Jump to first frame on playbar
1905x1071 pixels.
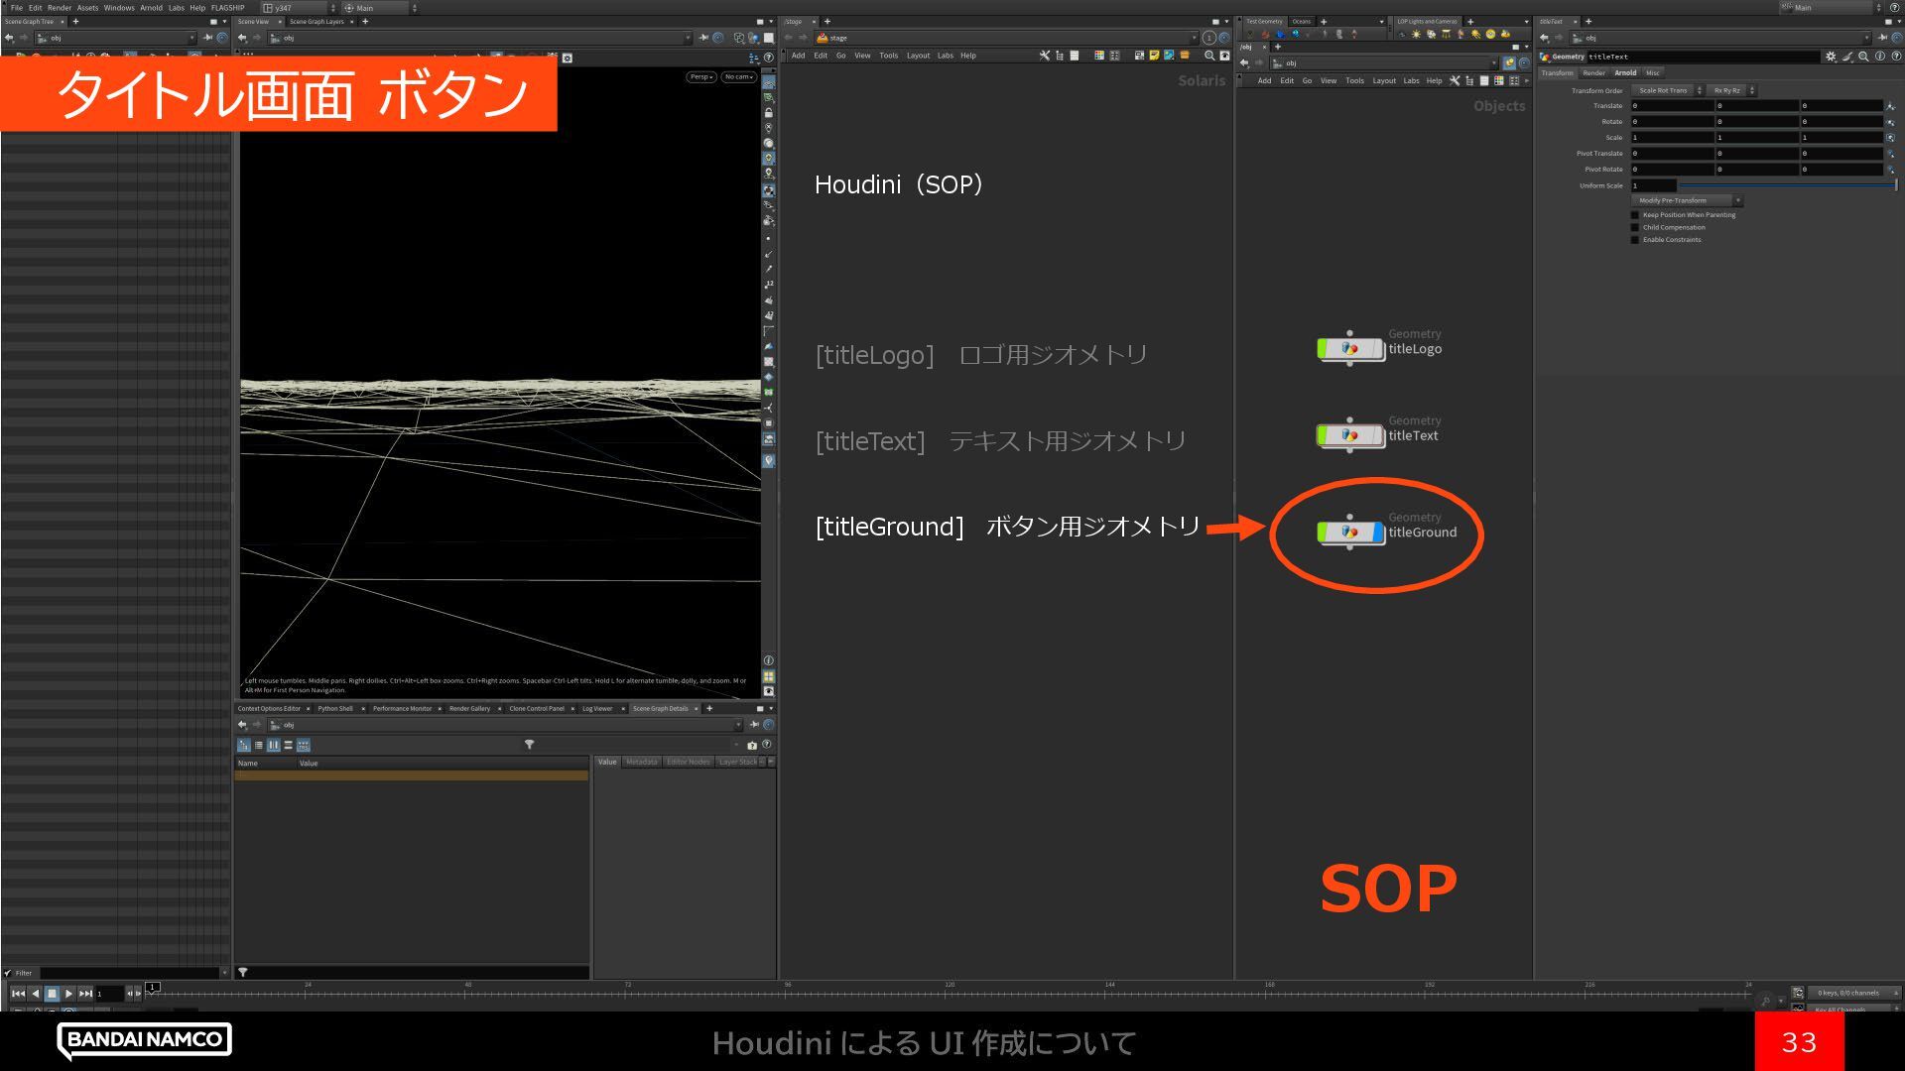pos(18,993)
